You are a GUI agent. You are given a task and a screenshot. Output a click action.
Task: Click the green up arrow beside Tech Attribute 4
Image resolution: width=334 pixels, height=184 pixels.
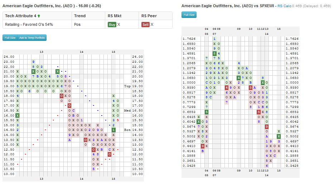click(x=39, y=16)
